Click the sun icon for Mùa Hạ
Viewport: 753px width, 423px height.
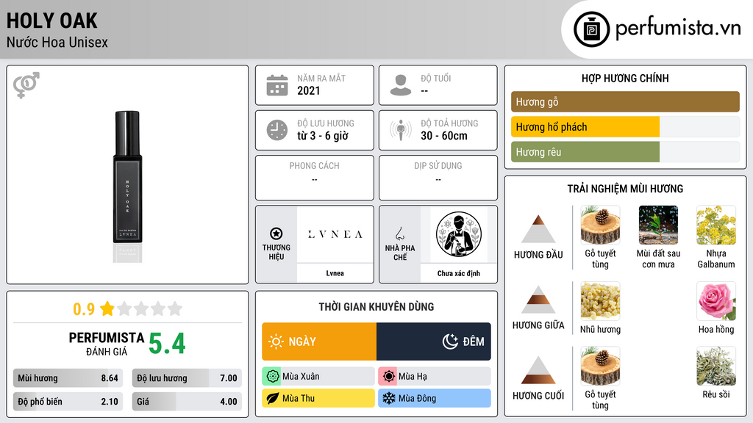pos(389,377)
